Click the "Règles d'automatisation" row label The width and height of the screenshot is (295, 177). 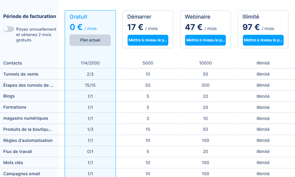point(28,140)
